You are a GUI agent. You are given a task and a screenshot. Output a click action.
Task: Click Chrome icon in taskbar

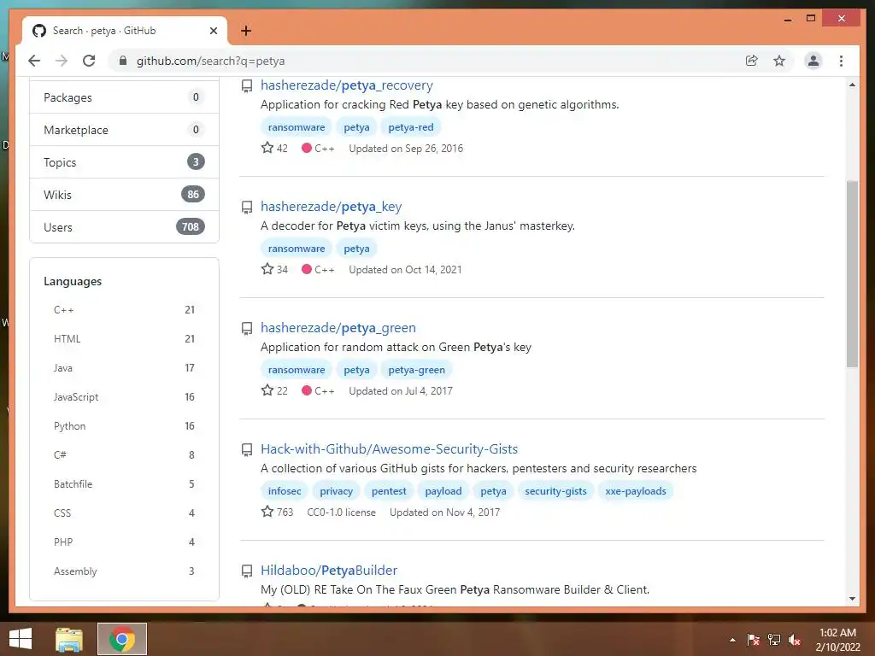122,639
